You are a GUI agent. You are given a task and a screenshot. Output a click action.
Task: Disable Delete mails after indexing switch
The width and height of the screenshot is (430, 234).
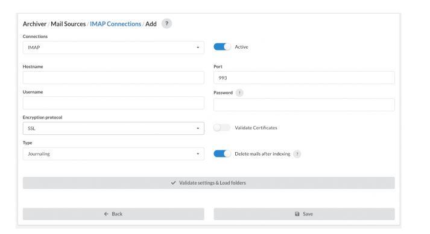pyautogui.click(x=222, y=154)
